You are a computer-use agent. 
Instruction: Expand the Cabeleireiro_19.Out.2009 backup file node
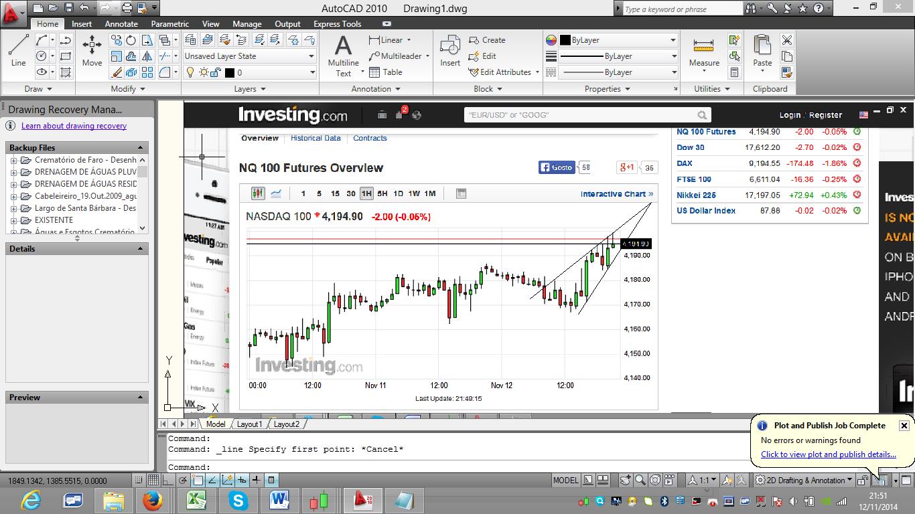click(x=13, y=196)
